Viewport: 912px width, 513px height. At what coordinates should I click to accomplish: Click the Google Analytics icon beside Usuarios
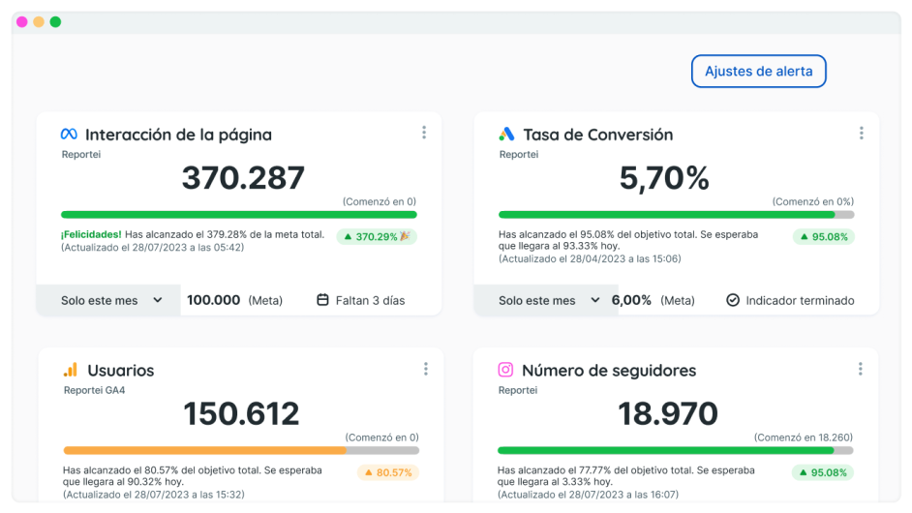point(70,370)
